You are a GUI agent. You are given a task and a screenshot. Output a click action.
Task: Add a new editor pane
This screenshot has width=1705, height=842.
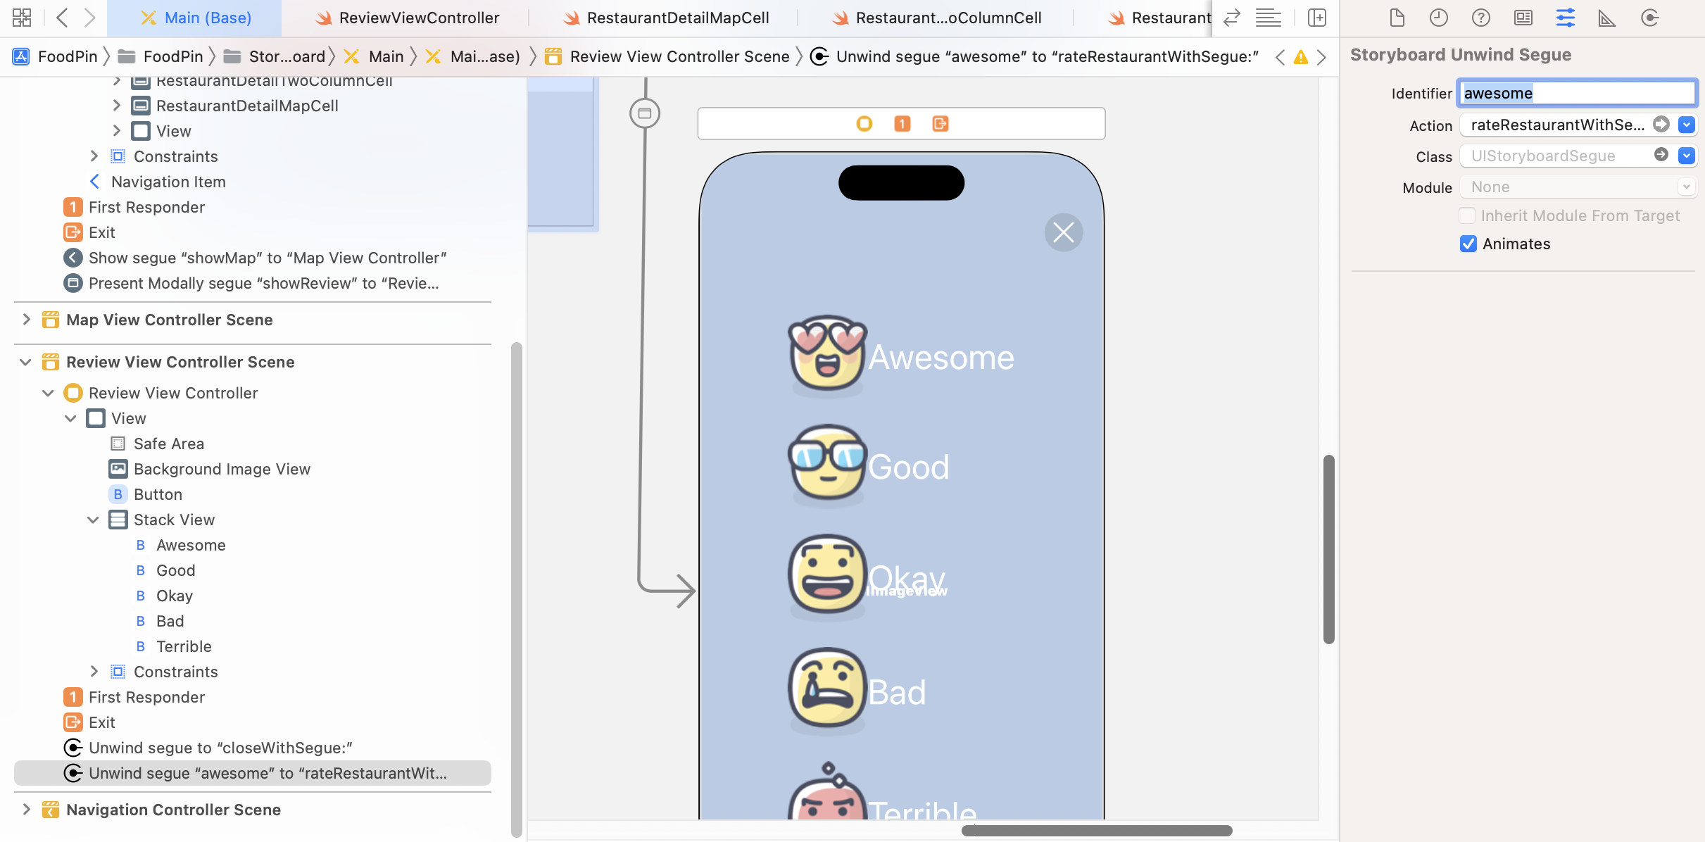tap(1317, 18)
